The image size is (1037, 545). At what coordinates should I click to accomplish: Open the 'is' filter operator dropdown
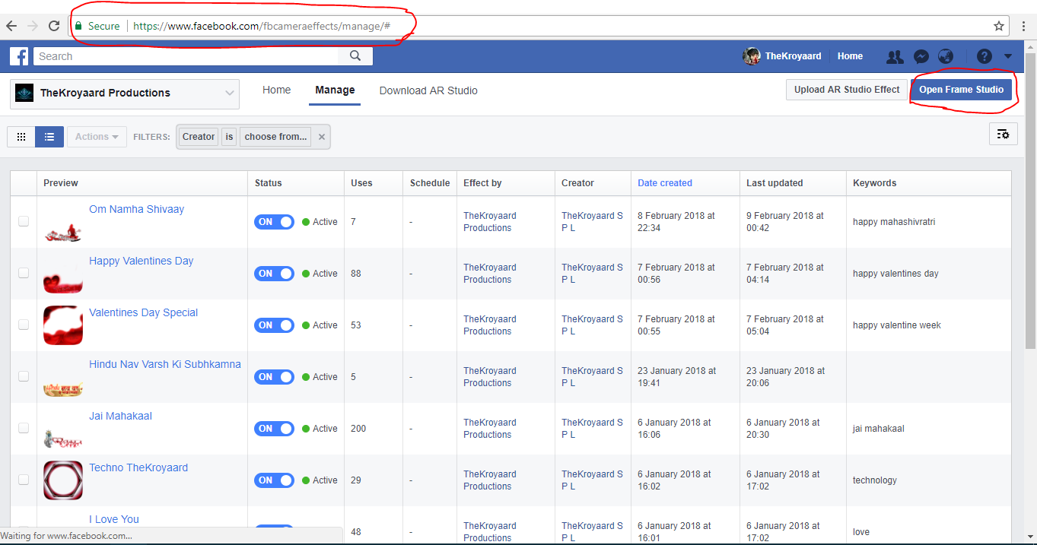click(x=229, y=137)
